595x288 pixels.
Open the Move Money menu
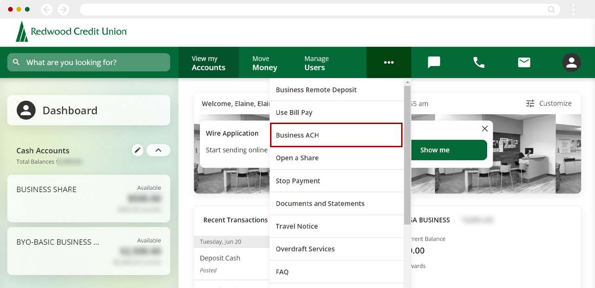pyautogui.click(x=264, y=63)
